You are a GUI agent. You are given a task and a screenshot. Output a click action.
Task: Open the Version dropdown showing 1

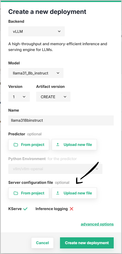(19, 97)
